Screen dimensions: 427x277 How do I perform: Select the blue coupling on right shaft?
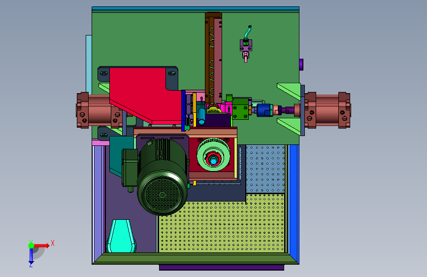[x=264, y=110]
